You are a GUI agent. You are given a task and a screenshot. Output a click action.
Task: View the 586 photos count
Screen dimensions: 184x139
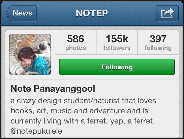[x=76, y=42]
